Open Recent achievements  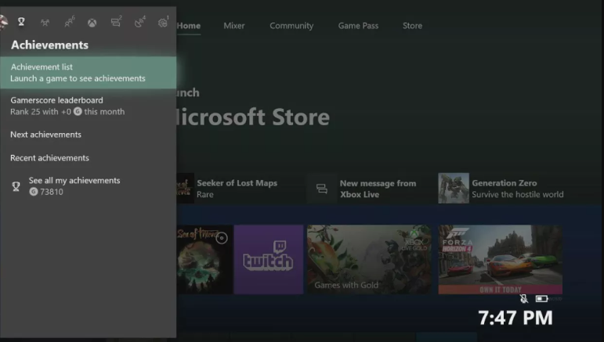[89, 158]
